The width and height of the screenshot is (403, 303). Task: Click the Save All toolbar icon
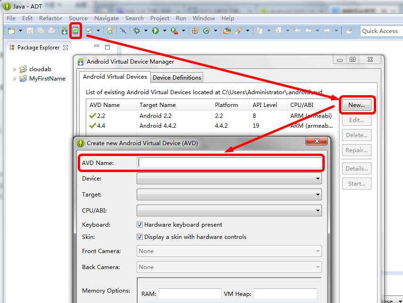41,31
